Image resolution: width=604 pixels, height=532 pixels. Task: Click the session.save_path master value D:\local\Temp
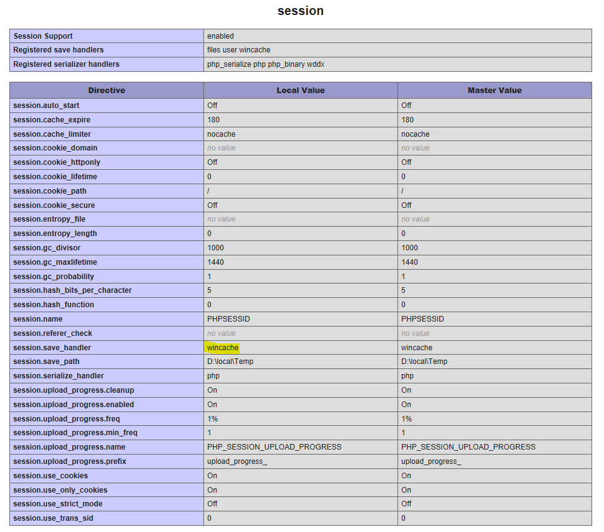click(424, 362)
